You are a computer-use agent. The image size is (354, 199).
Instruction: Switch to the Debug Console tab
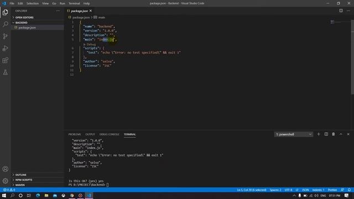pos(110,134)
